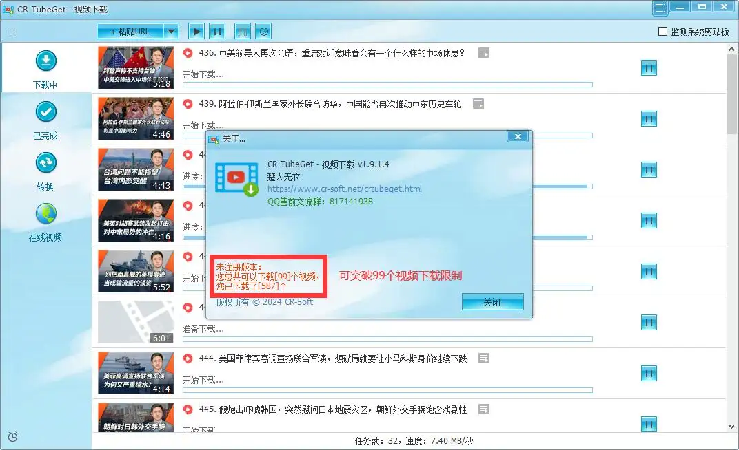Click the title of video 439 阿拉伯-伊斯兰国家外长
Viewport: 739px width, 450px height.
click(x=330, y=104)
